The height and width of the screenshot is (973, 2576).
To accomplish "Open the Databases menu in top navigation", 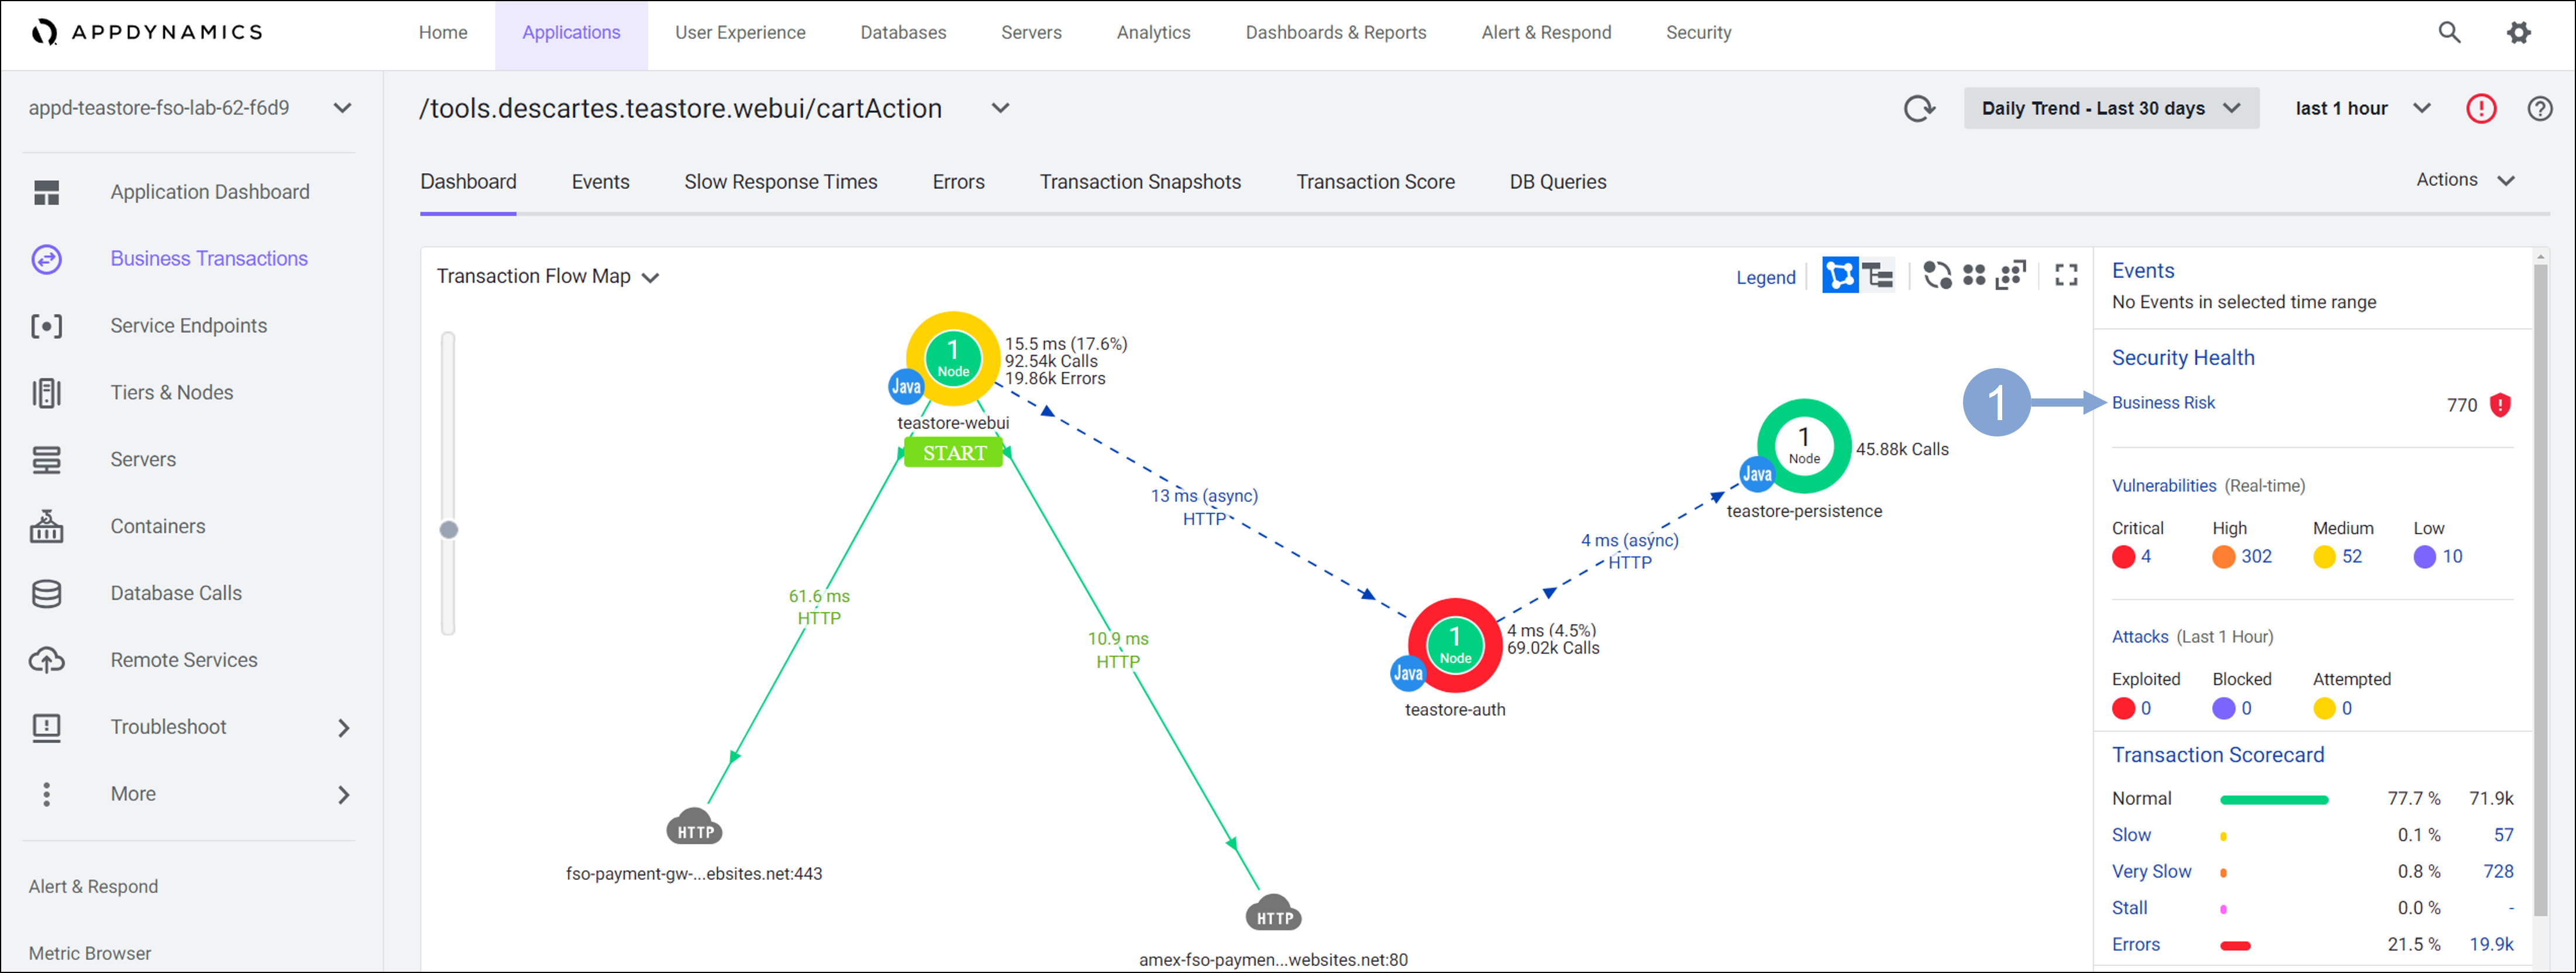I will click(x=902, y=33).
